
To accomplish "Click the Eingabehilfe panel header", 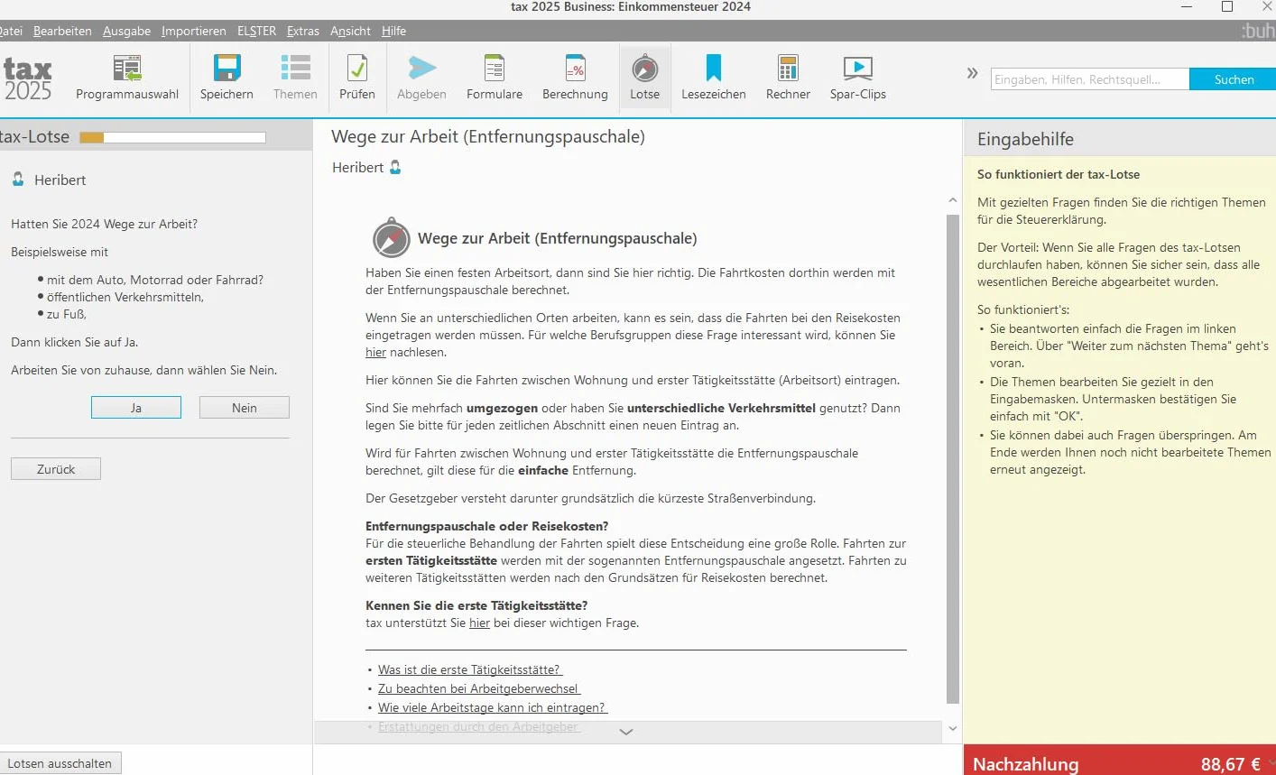I will click(1120, 139).
